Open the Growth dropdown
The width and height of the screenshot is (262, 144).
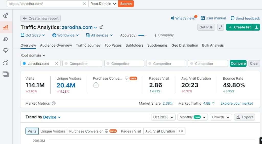[x=221, y=117]
